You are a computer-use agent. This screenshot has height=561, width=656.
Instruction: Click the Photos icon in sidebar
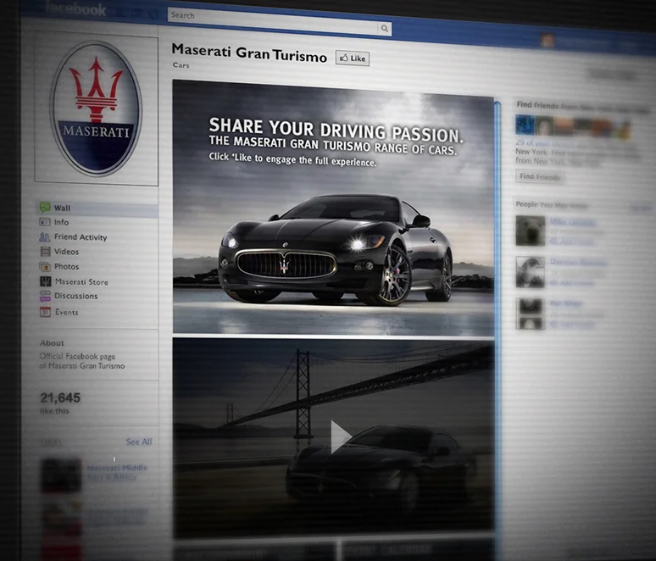point(45,266)
